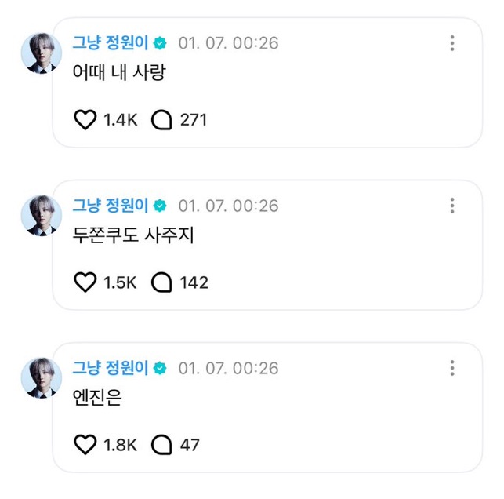The height and width of the screenshot is (499, 504).
Task: Open more options for the '어때 내 사랑' post
Action: pos(452,43)
